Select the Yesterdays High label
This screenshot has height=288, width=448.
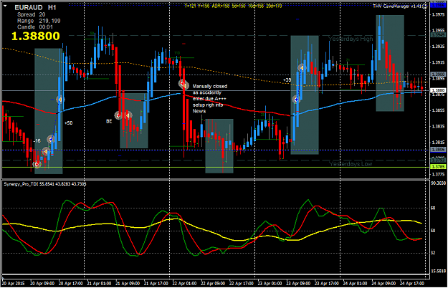[351, 39]
